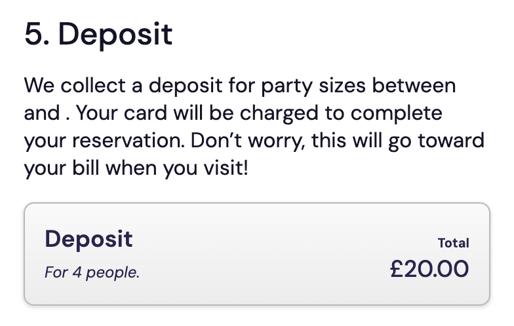Image resolution: width=514 pixels, height=326 pixels.
Task: Click the word "Deposit" in the heading
Action: click(115, 34)
